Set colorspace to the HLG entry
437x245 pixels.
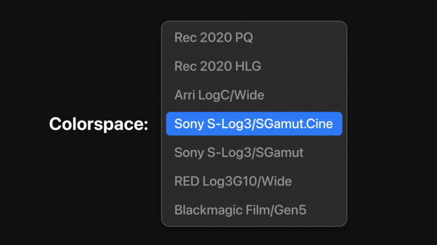pos(217,67)
